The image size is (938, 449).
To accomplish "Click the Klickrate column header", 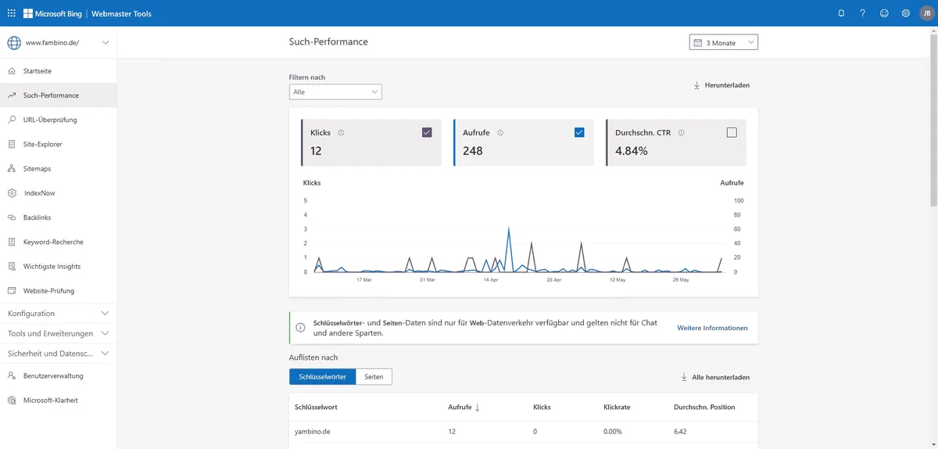I will click(x=617, y=408).
